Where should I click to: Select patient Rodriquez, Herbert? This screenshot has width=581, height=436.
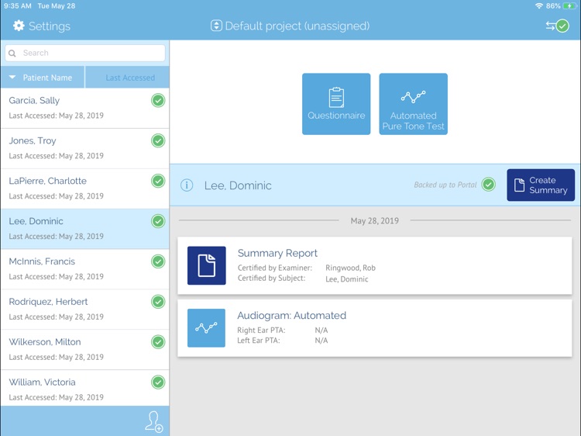click(x=85, y=310)
